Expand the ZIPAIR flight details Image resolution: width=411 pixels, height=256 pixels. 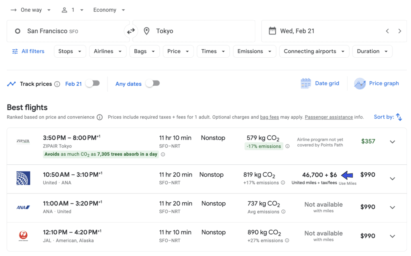pyautogui.click(x=392, y=142)
